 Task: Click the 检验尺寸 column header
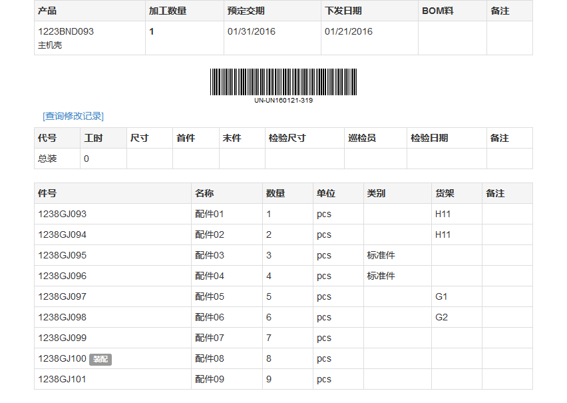click(x=287, y=138)
